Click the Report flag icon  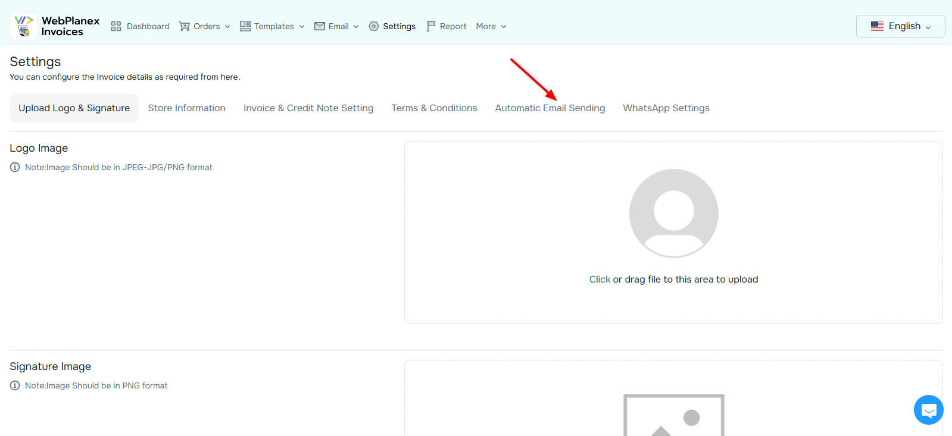(431, 26)
